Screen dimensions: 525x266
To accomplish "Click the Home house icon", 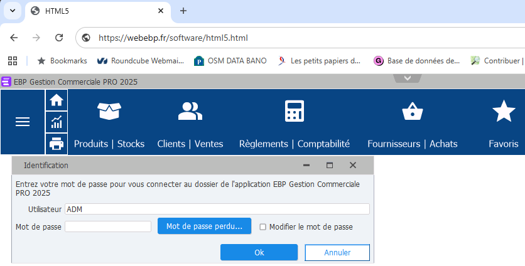I will (x=57, y=100).
